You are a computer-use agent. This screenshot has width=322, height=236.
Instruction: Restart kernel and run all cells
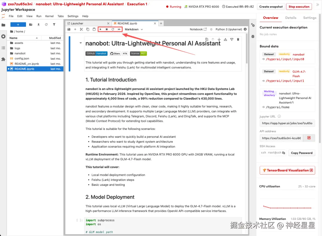(x=119, y=29)
